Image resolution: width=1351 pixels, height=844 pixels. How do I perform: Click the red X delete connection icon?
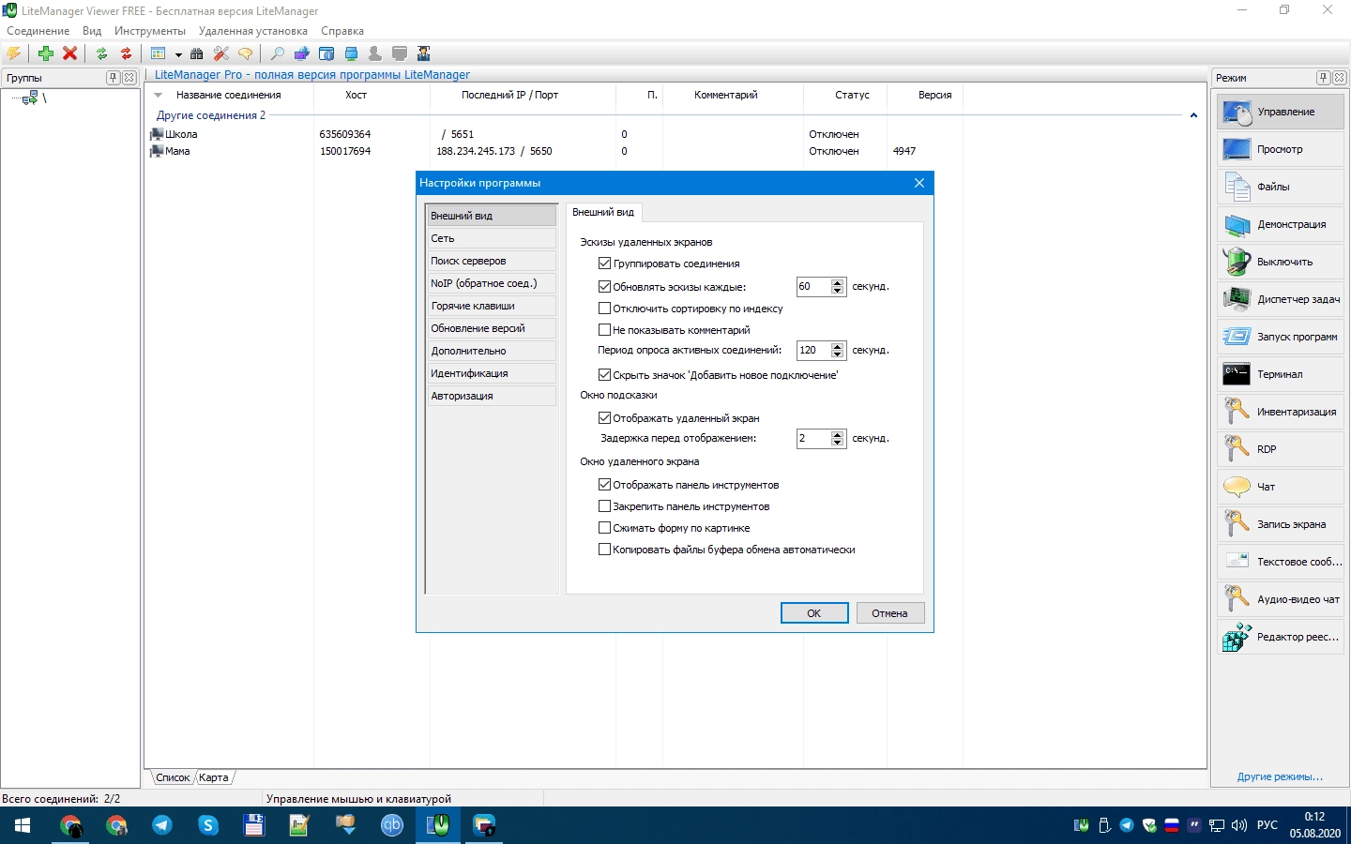[69, 53]
